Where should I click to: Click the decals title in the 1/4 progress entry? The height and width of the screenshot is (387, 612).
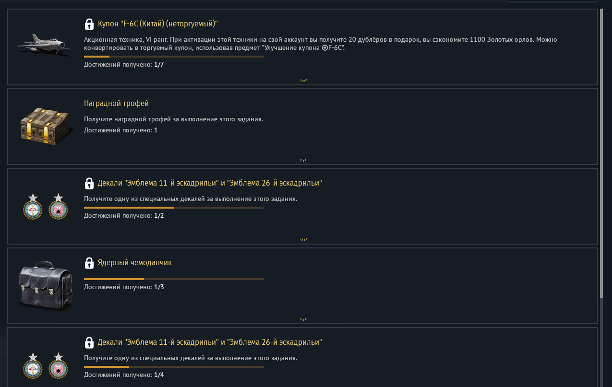pos(209,342)
